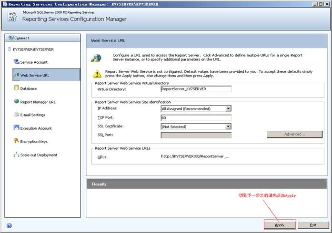Click the Advanced... button
332x233 pixels.
click(x=294, y=134)
